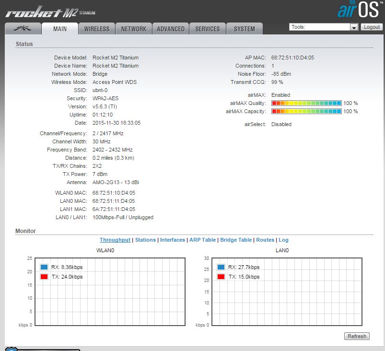The width and height of the screenshot is (385, 351).
Task: Click the WLAN0 throughput graph
Action: pos(110,292)
